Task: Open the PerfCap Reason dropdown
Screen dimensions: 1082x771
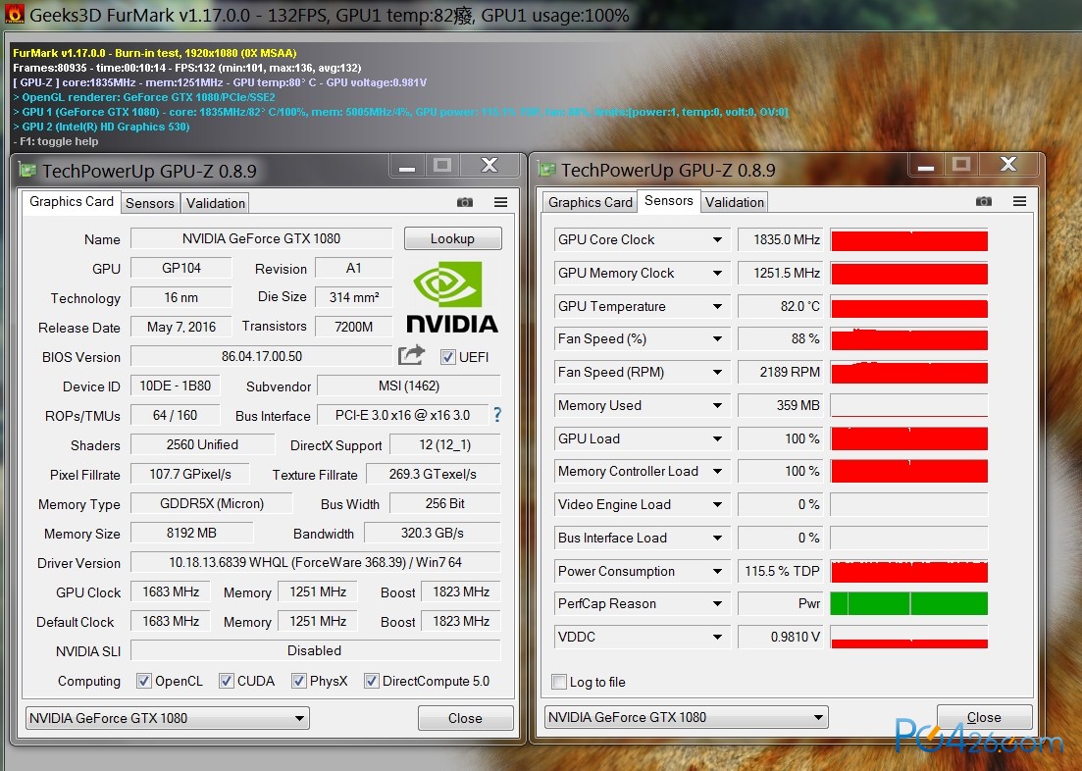Action: [718, 604]
